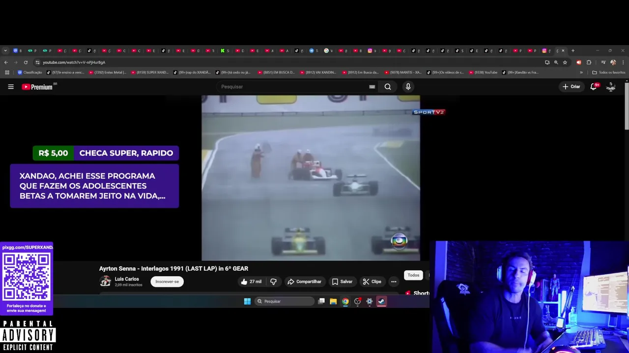The image size is (629, 353).
Task: Click the site information icon in address bar
Action: (37, 62)
